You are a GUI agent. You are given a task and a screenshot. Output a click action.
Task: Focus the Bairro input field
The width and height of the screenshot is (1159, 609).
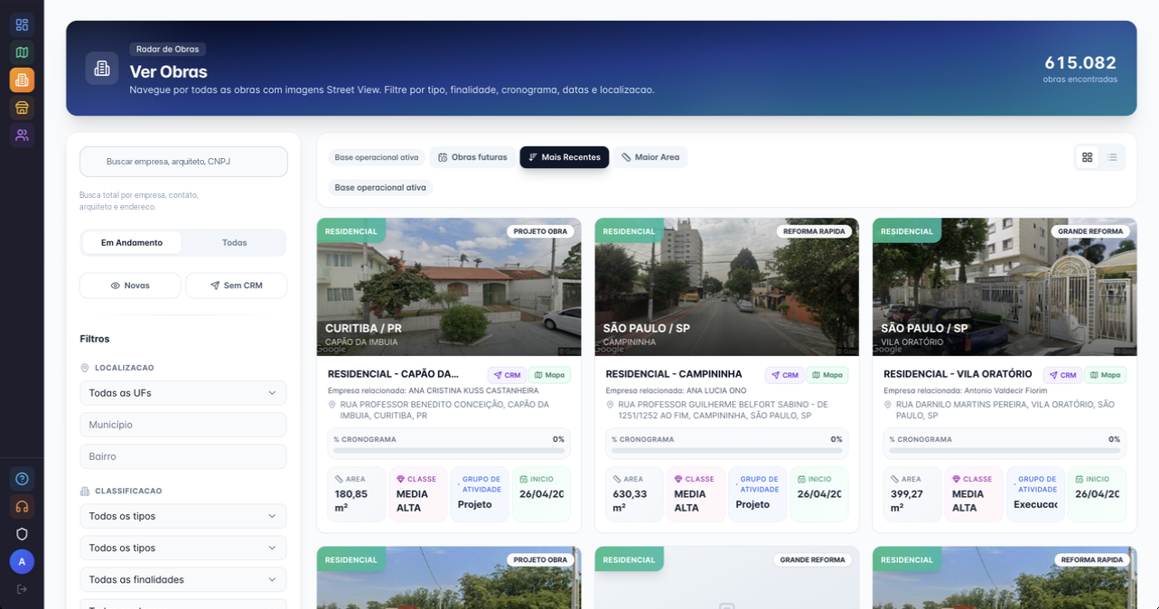[183, 456]
